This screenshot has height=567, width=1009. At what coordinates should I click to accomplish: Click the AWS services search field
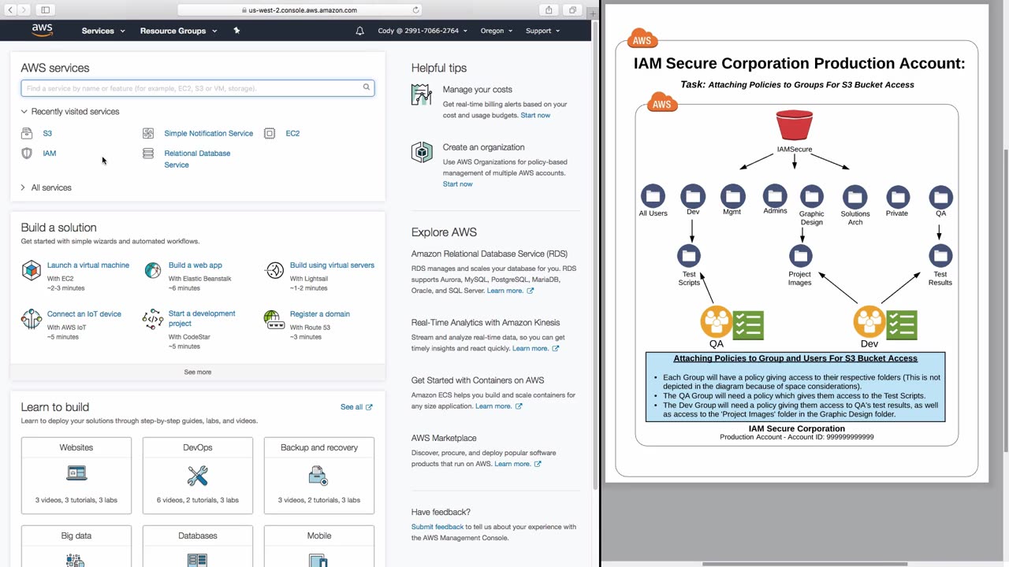point(198,88)
